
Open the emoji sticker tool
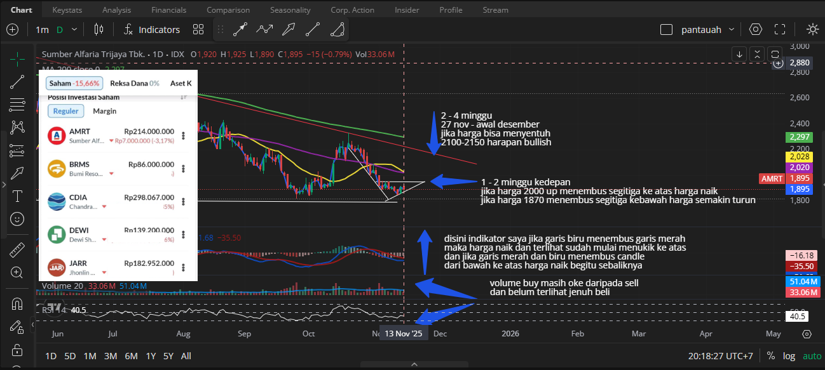[17, 218]
